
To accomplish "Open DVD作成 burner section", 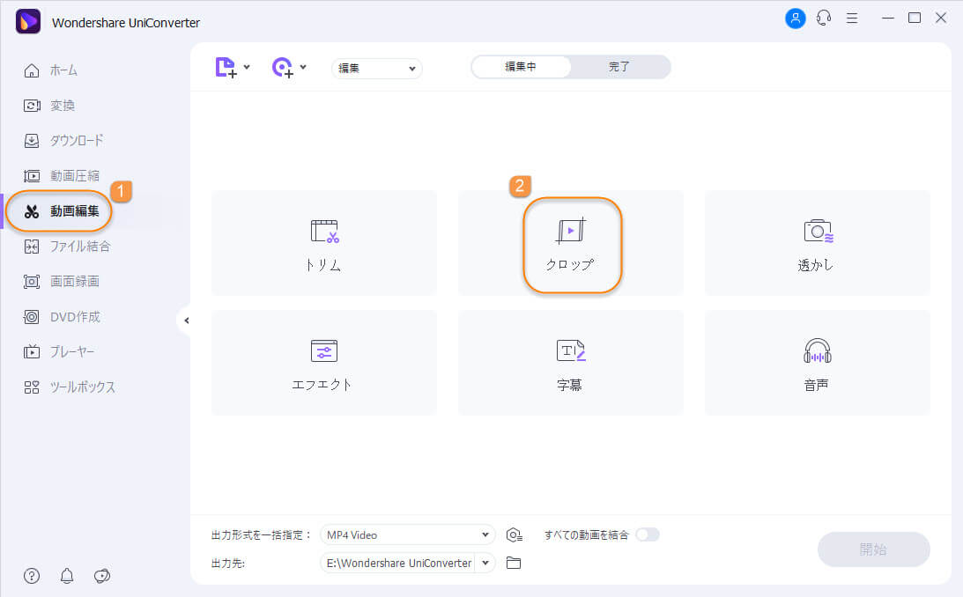I will tap(62, 317).
